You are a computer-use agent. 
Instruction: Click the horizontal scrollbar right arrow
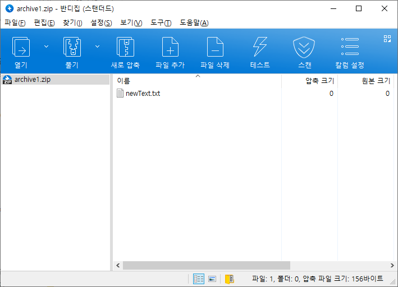point(392,266)
